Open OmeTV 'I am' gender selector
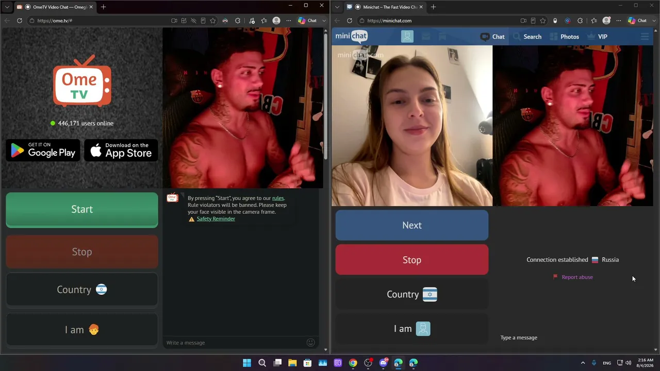660x371 pixels. point(82,330)
